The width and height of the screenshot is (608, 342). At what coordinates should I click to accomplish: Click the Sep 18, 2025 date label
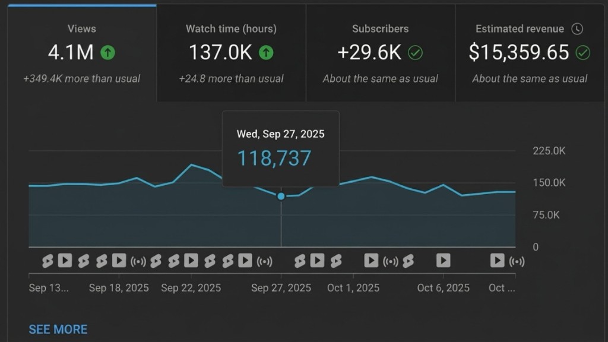pos(119,288)
